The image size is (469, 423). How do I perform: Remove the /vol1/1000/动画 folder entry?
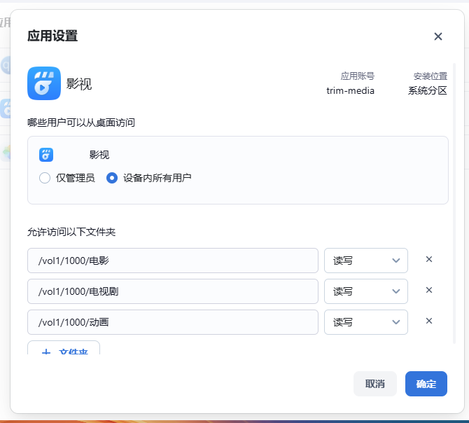429,321
